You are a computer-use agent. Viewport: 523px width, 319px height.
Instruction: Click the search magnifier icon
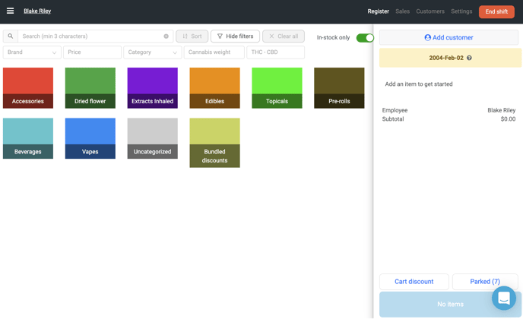[11, 36]
